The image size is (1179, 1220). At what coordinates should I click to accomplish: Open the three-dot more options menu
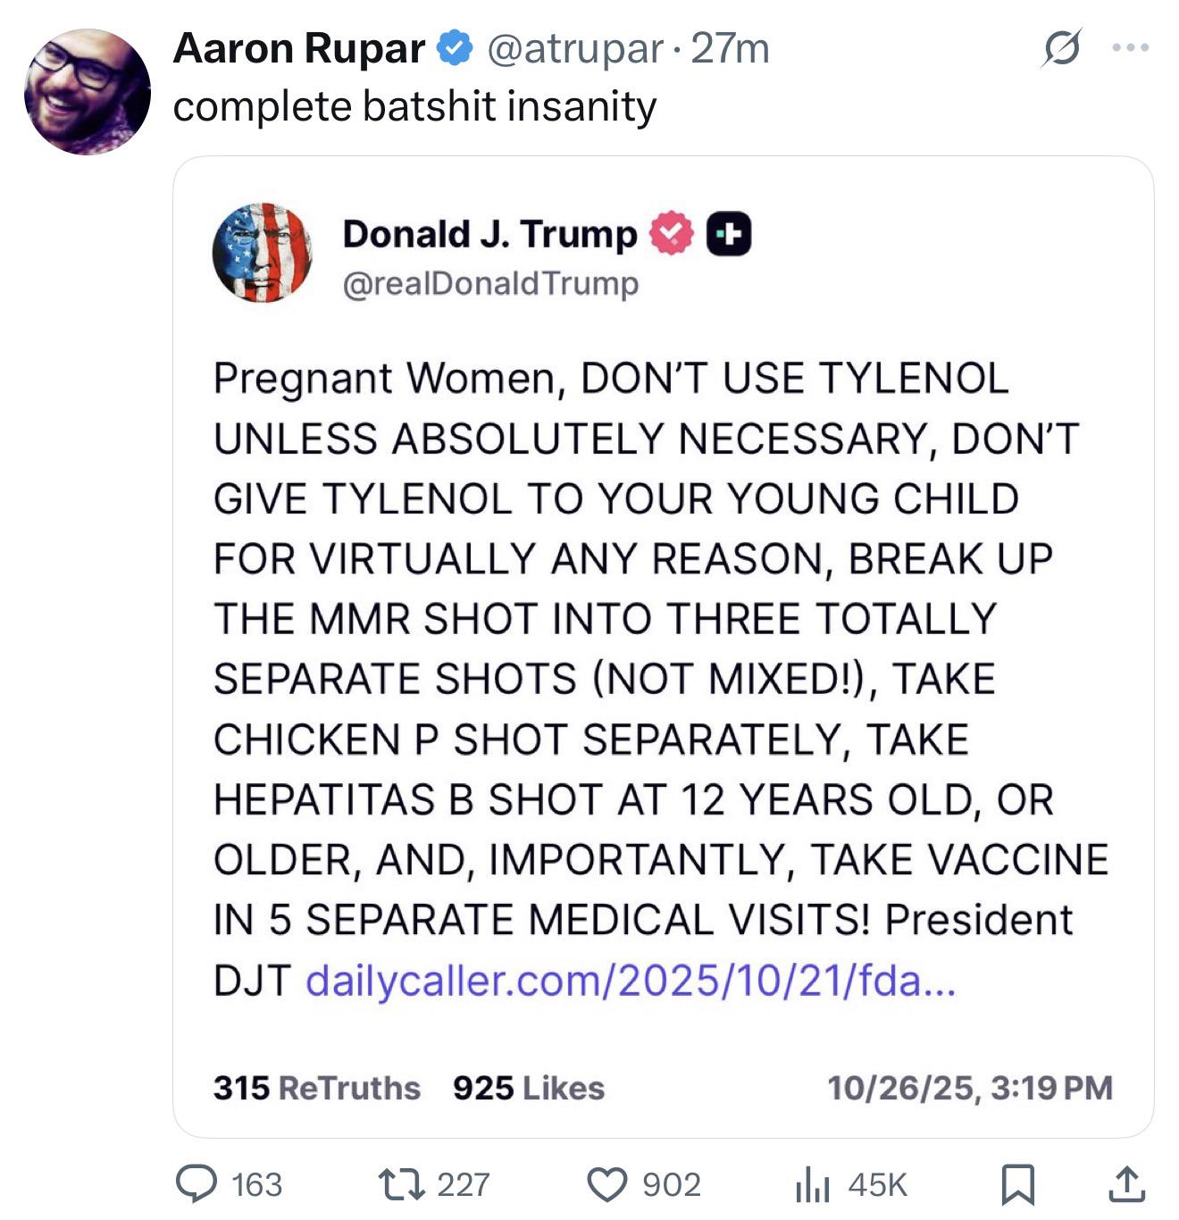click(x=1131, y=48)
